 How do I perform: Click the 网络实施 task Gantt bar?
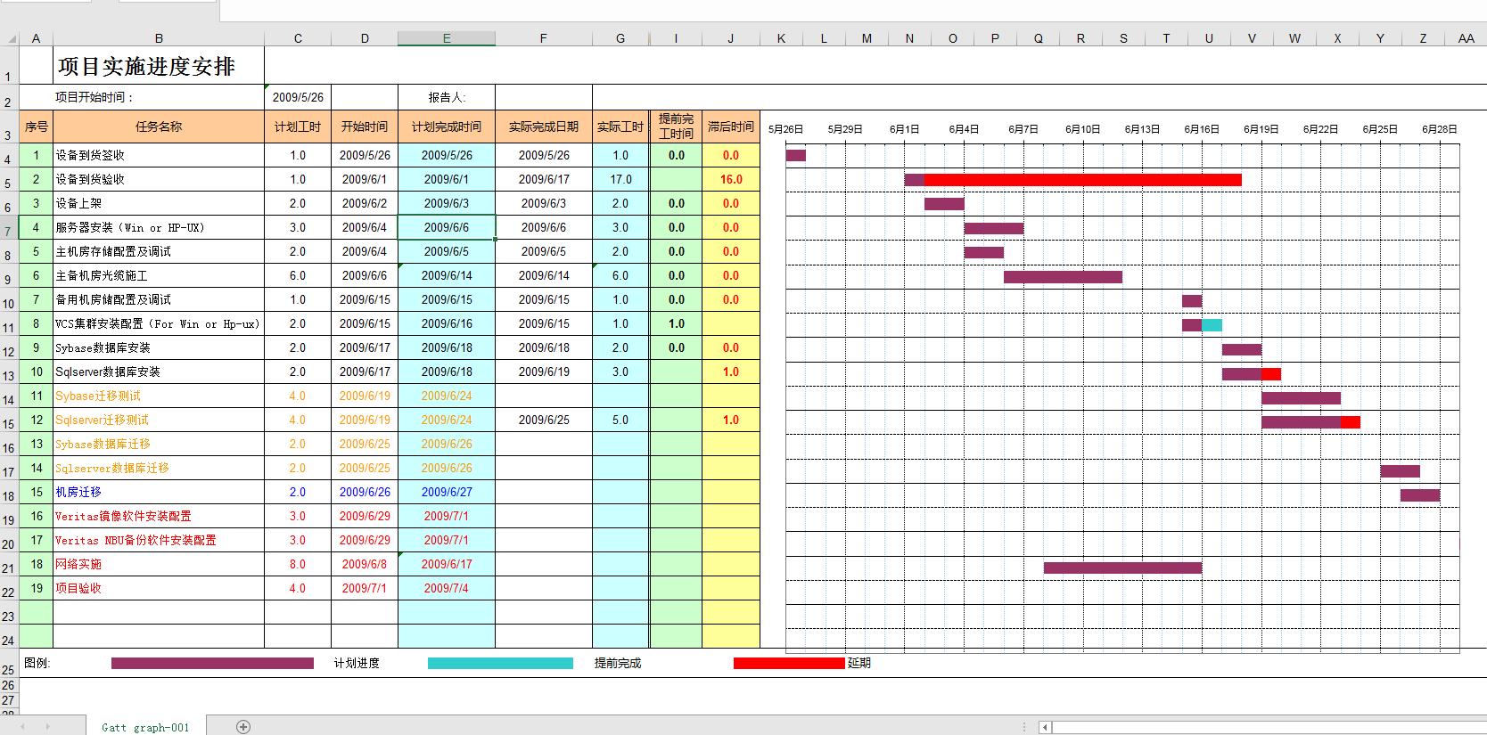[x=1122, y=568]
